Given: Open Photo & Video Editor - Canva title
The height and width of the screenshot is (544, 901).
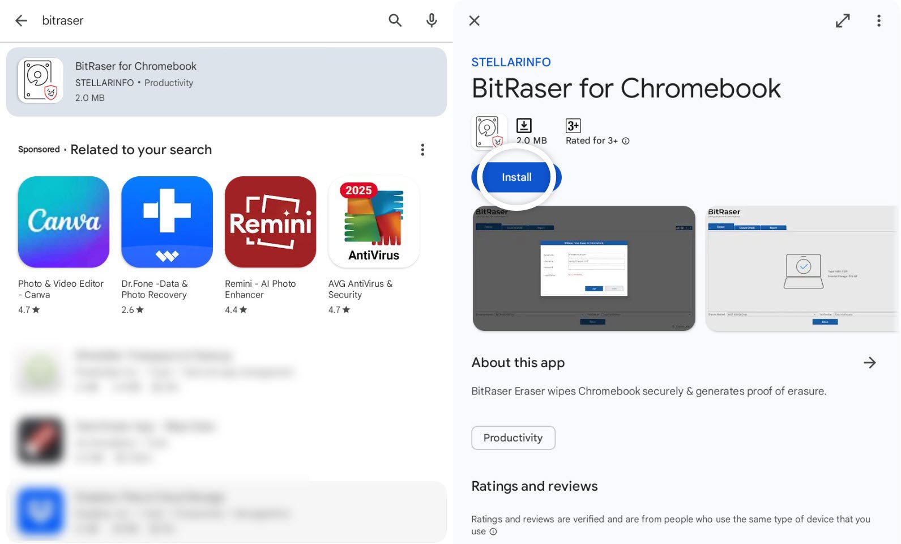Looking at the screenshot, I should [x=61, y=289].
